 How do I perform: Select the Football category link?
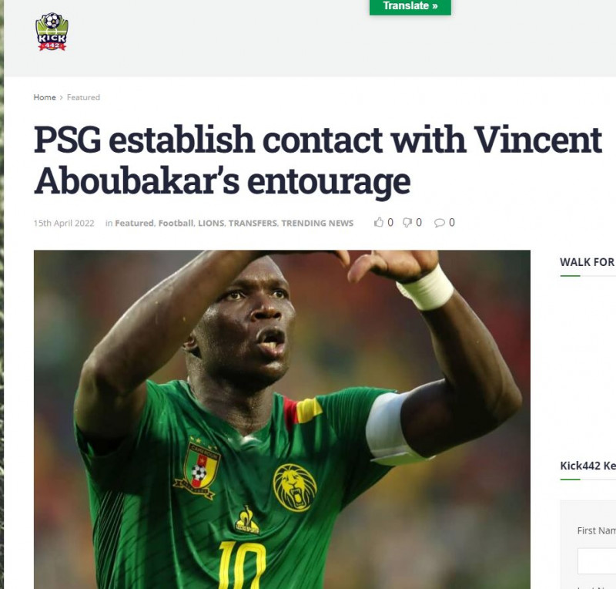coord(176,223)
